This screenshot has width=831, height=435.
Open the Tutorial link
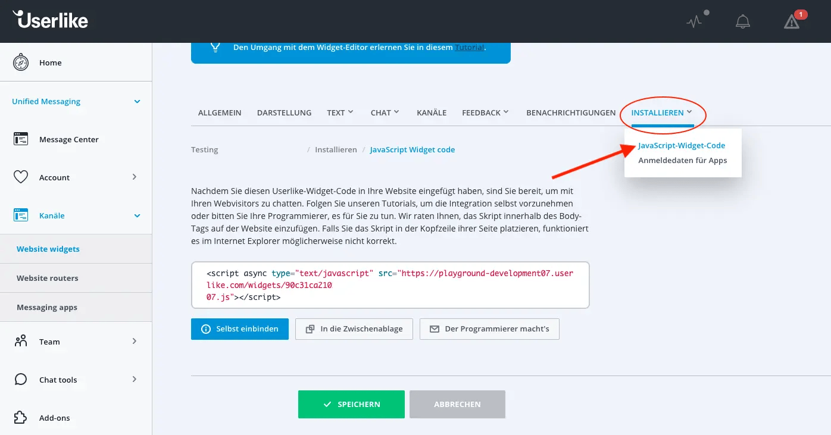click(x=470, y=47)
